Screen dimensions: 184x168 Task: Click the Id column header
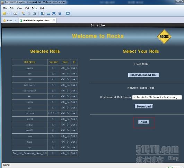click(74, 62)
